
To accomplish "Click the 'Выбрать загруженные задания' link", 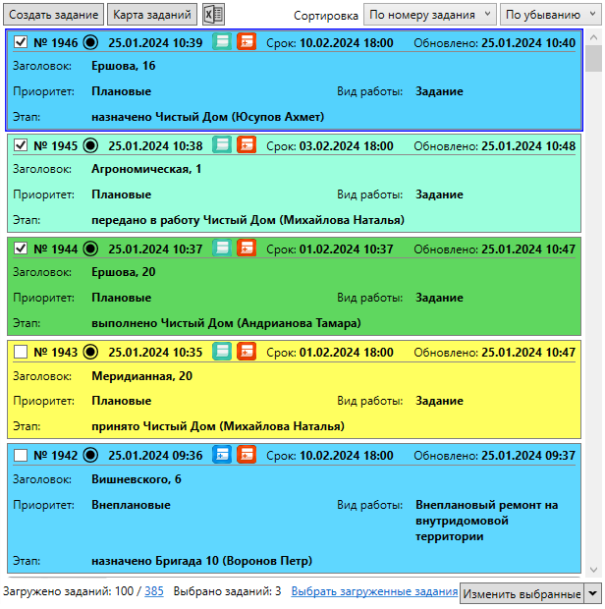I will [374, 591].
